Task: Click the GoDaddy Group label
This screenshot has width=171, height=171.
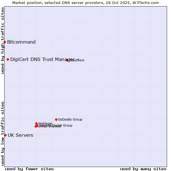Action: [x=70, y=119]
